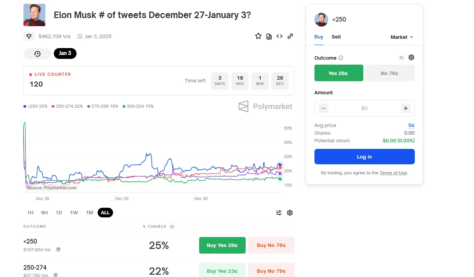
Task: Select Yes 26¢ outcome option
Action: [x=339, y=73]
